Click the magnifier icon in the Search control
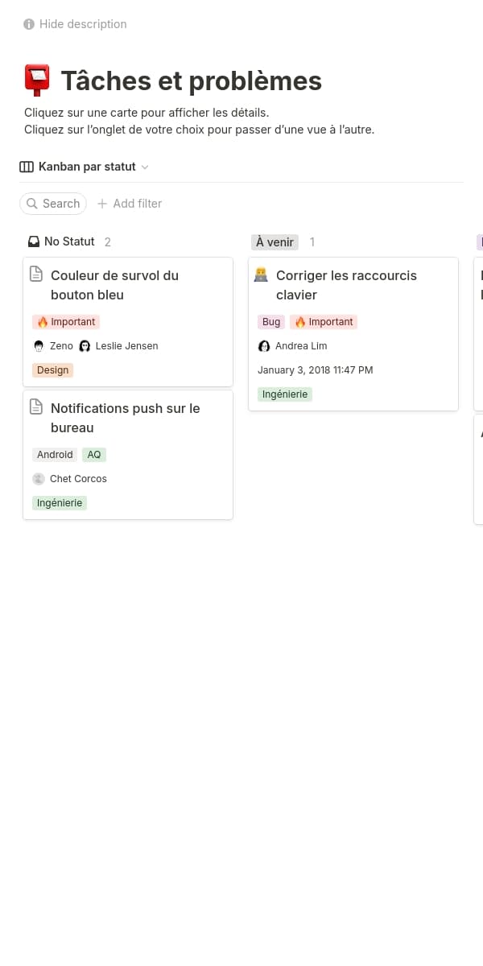Image resolution: width=483 pixels, height=966 pixels. tap(32, 204)
